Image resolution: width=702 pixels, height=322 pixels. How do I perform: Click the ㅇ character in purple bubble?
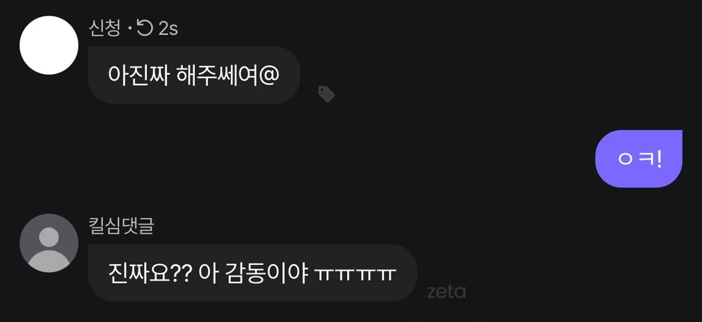click(x=625, y=160)
